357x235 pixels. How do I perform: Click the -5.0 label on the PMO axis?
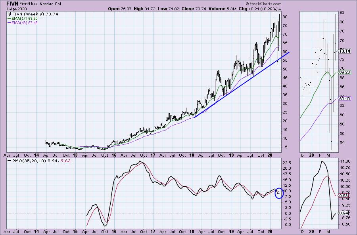pos(287,225)
